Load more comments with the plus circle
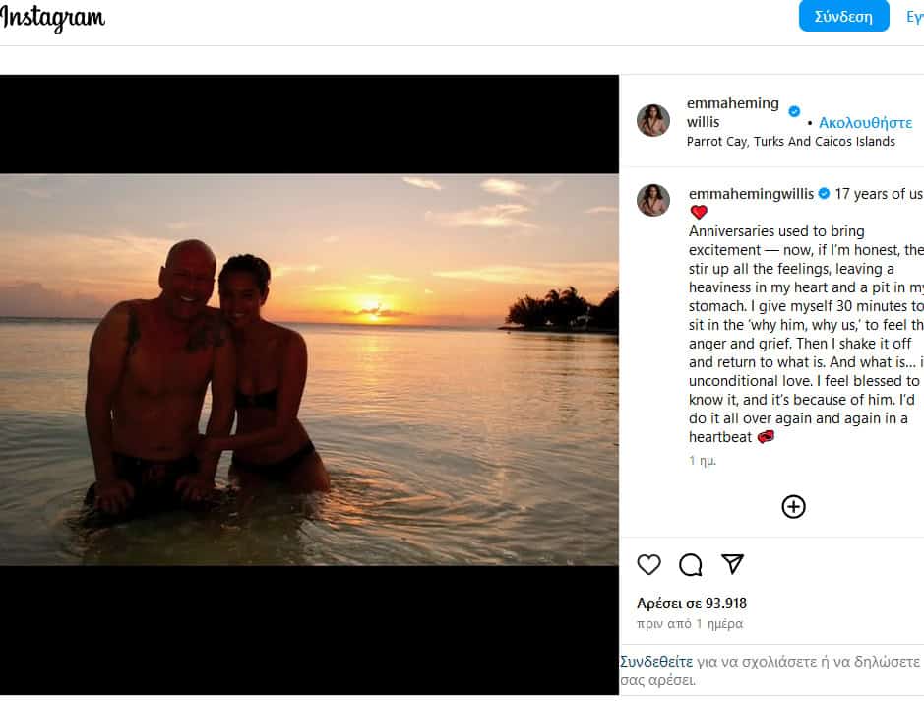Screen dimensions: 924x701 click(x=793, y=506)
